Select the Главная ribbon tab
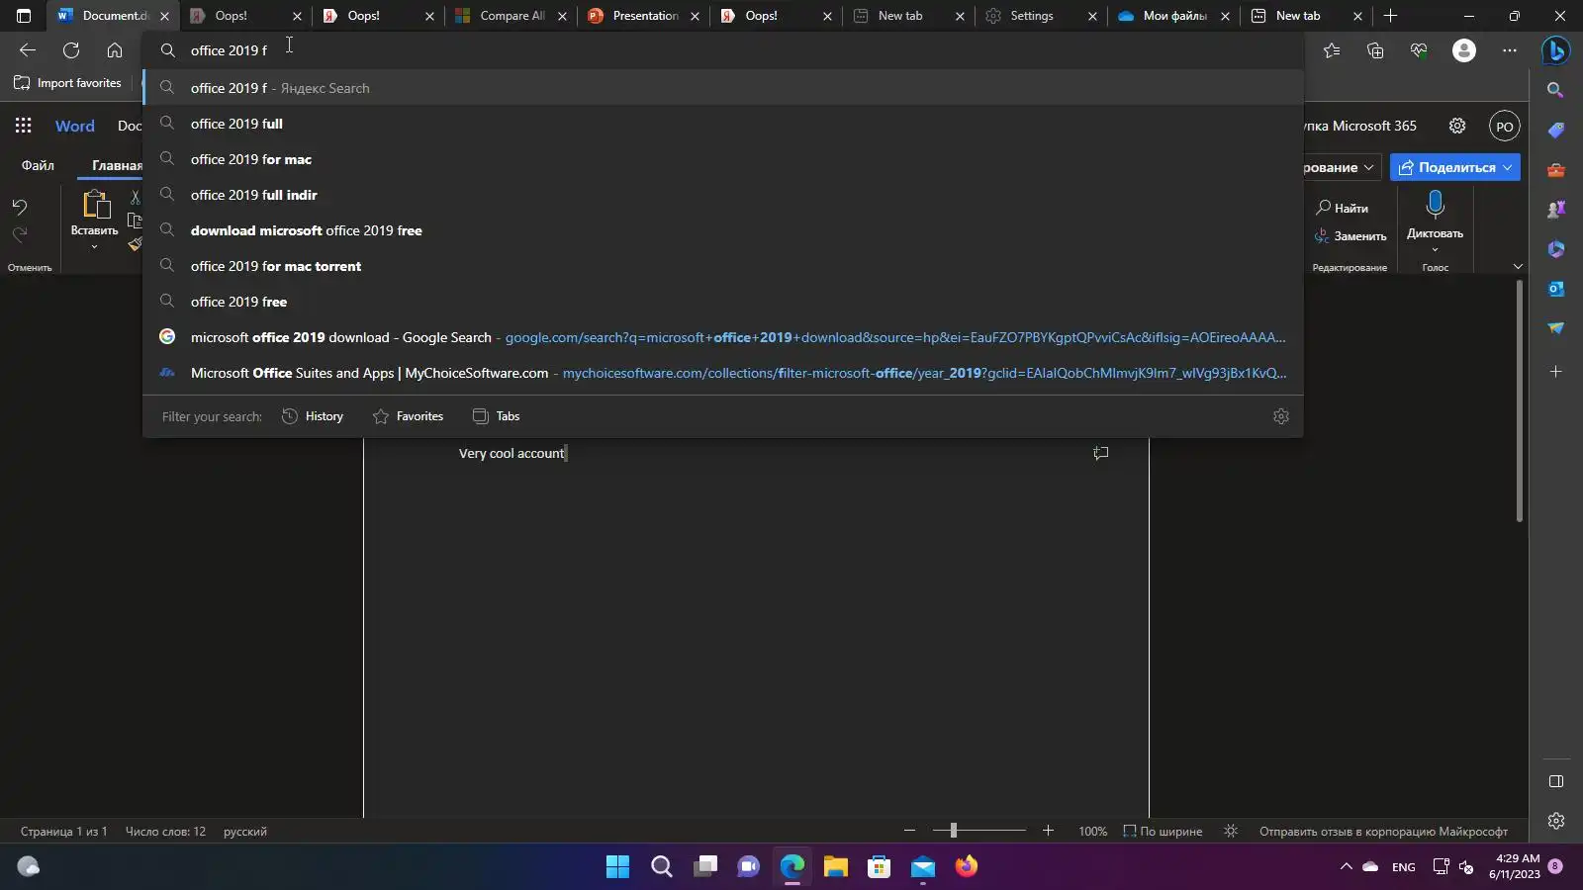This screenshot has height=890, width=1583. pyautogui.click(x=117, y=165)
